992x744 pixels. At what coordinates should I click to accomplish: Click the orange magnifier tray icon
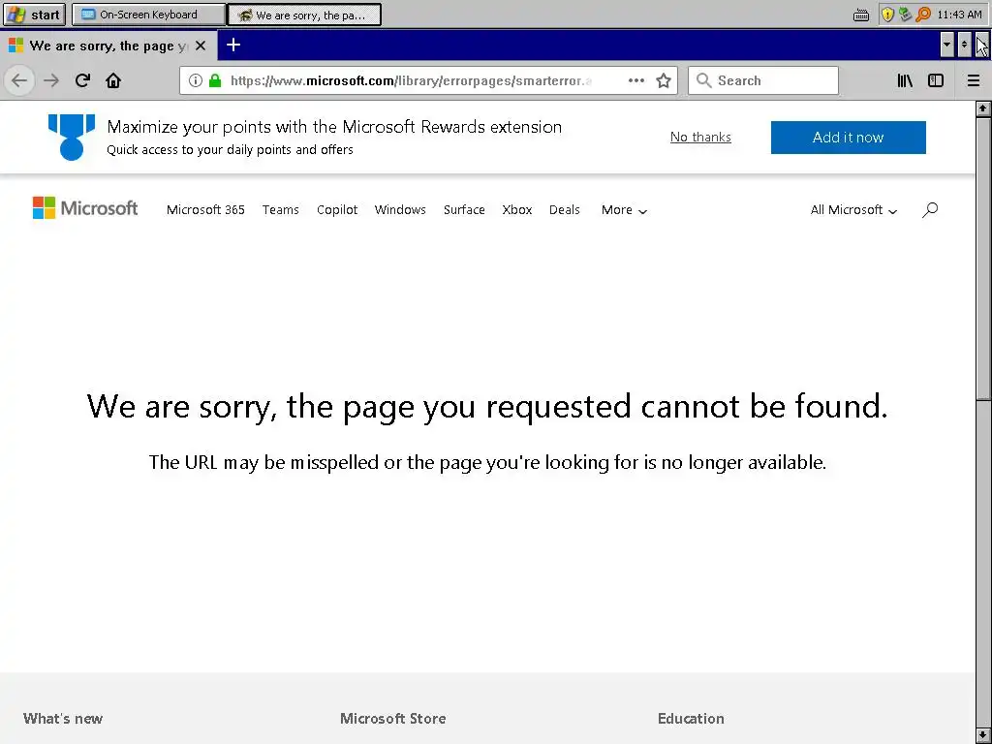(923, 14)
